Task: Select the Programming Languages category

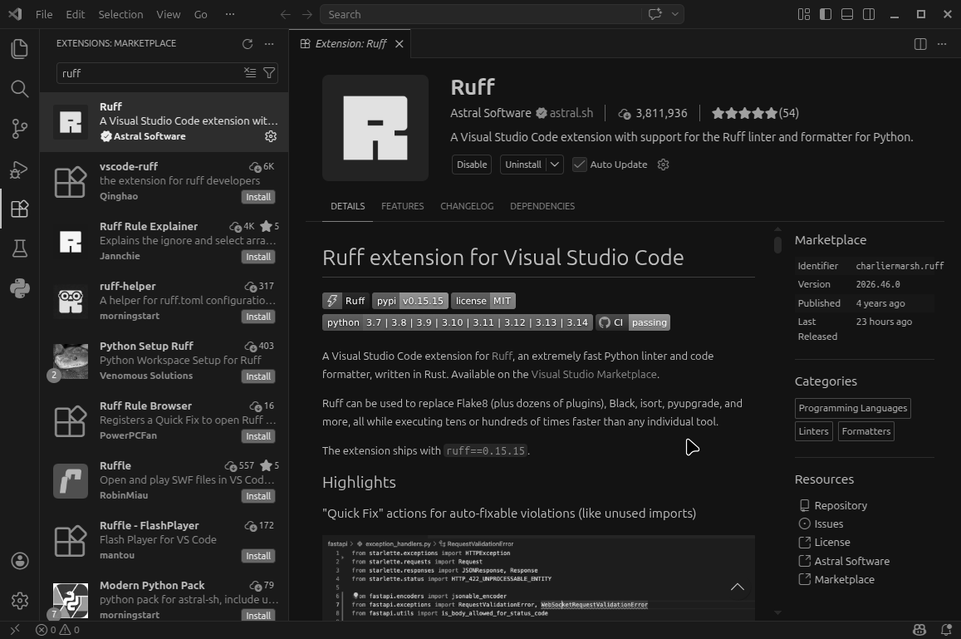Action: 852,408
